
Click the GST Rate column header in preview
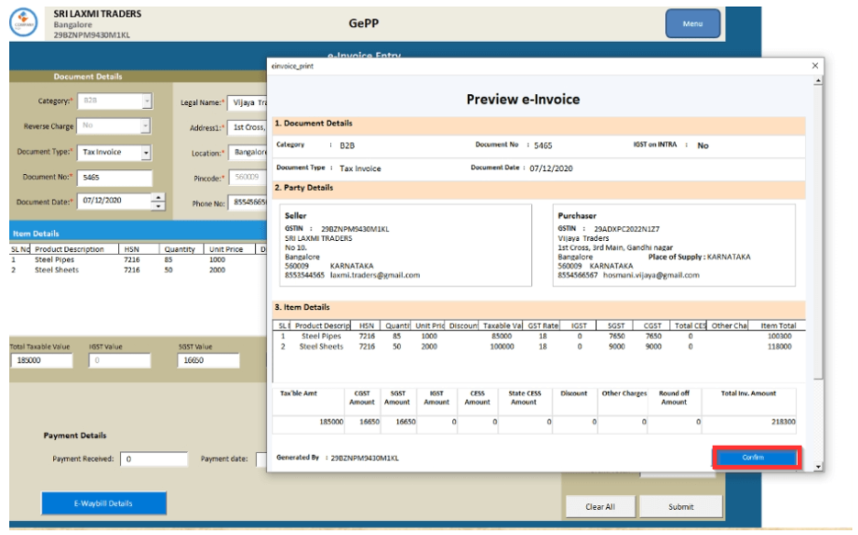[543, 326]
